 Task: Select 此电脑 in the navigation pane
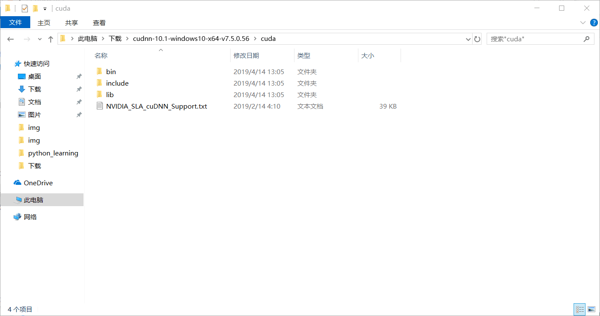click(42, 200)
